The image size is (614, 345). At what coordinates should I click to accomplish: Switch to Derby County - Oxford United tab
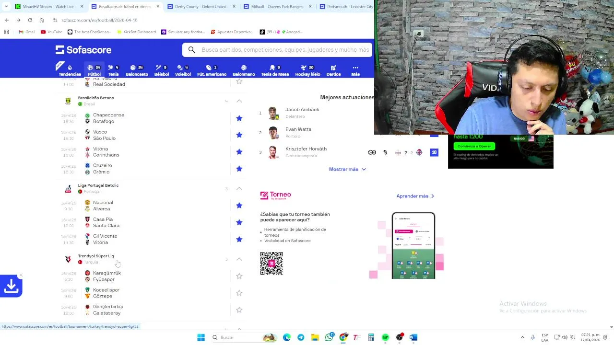201,7
